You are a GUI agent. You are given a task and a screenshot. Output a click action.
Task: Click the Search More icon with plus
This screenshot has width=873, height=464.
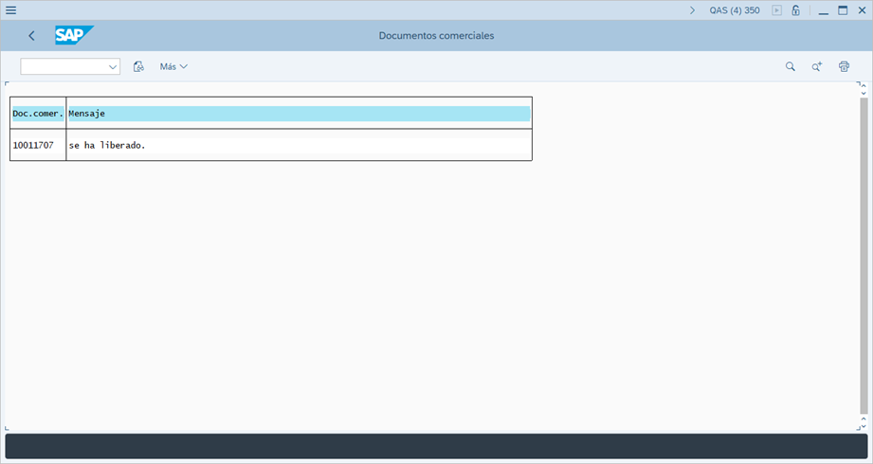(x=816, y=67)
